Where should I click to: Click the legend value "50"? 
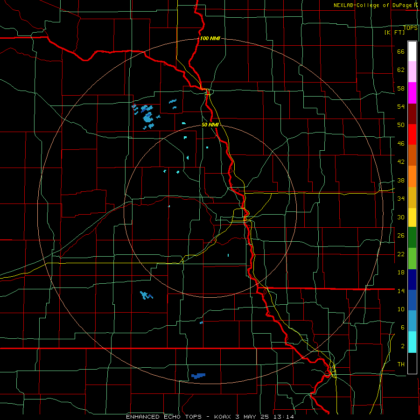point(401,125)
